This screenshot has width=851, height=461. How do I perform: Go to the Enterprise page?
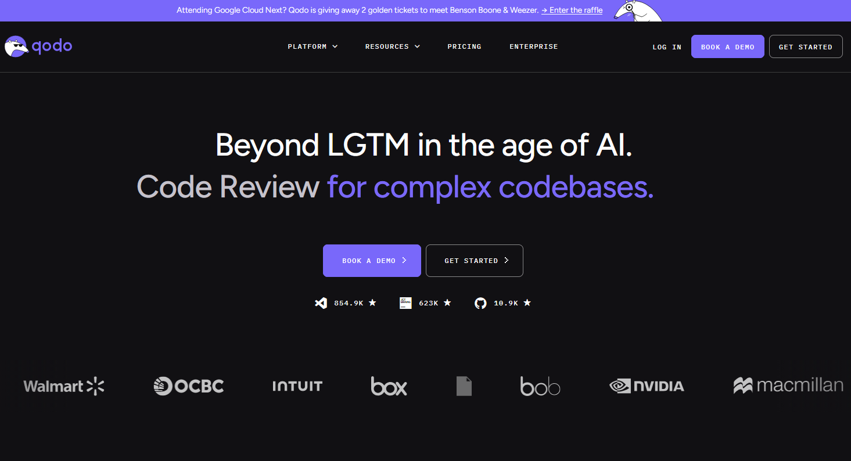point(533,46)
